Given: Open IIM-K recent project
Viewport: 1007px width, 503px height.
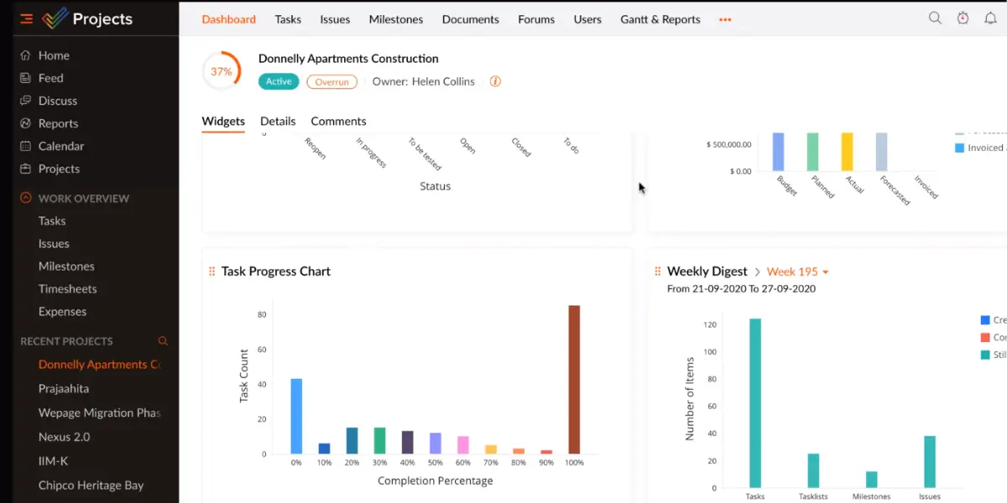Looking at the screenshot, I should [x=53, y=461].
